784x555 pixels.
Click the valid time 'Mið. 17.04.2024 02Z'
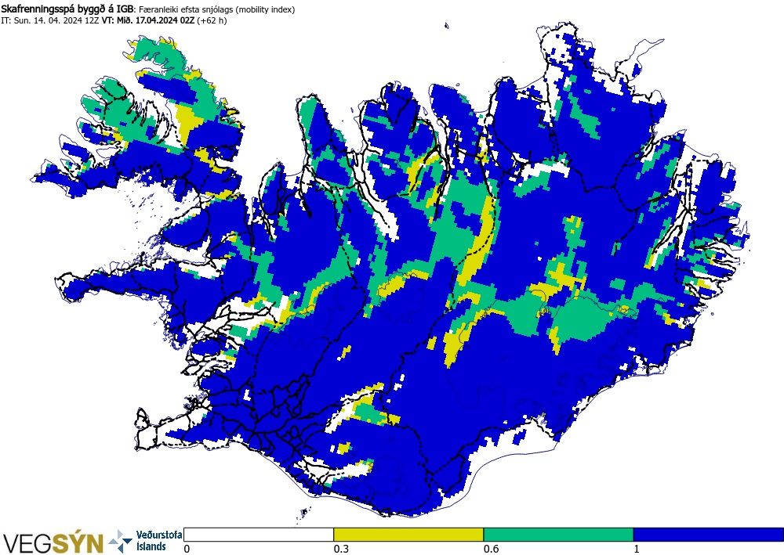(155, 21)
